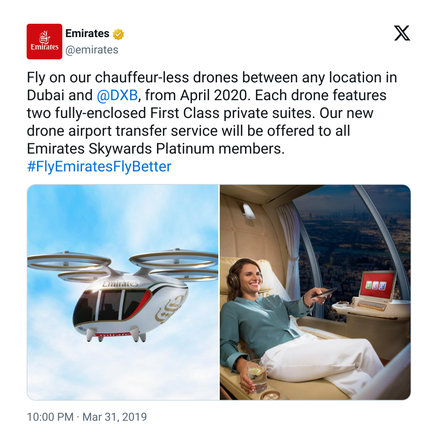Click the X logo
The width and height of the screenshot is (438, 448).
[402, 33]
